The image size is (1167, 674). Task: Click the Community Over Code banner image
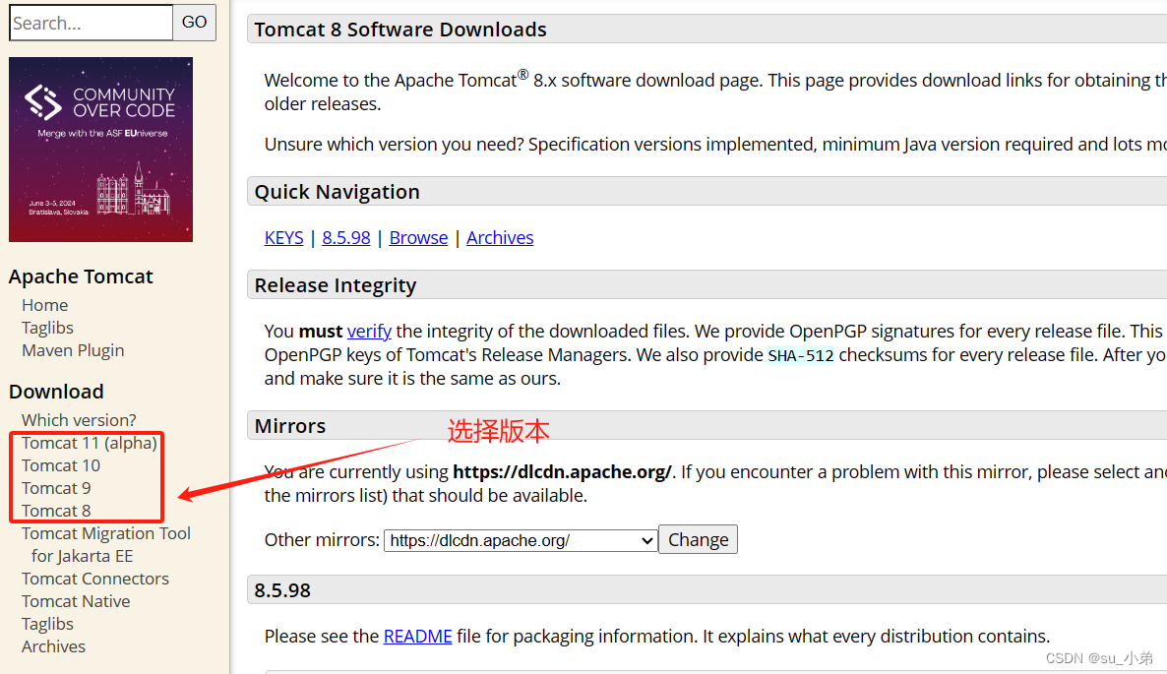99,150
